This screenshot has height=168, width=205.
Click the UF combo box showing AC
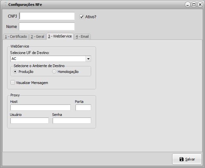tap(50, 59)
